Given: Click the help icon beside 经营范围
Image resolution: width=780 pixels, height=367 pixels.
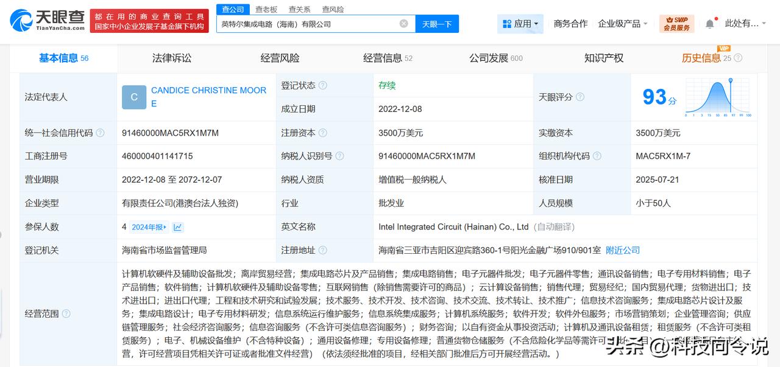Looking at the screenshot, I should [x=66, y=314].
